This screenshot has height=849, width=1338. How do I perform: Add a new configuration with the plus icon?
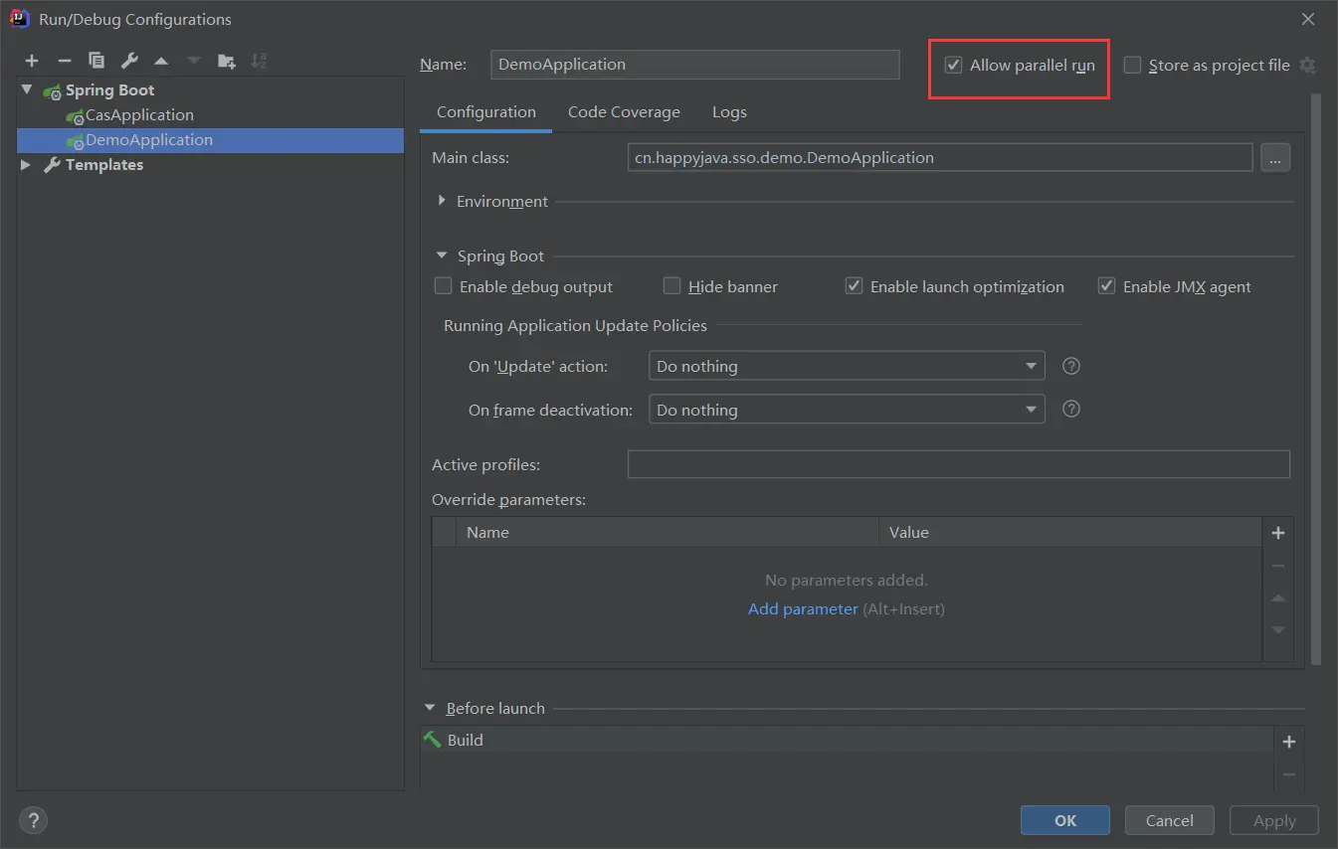point(32,62)
